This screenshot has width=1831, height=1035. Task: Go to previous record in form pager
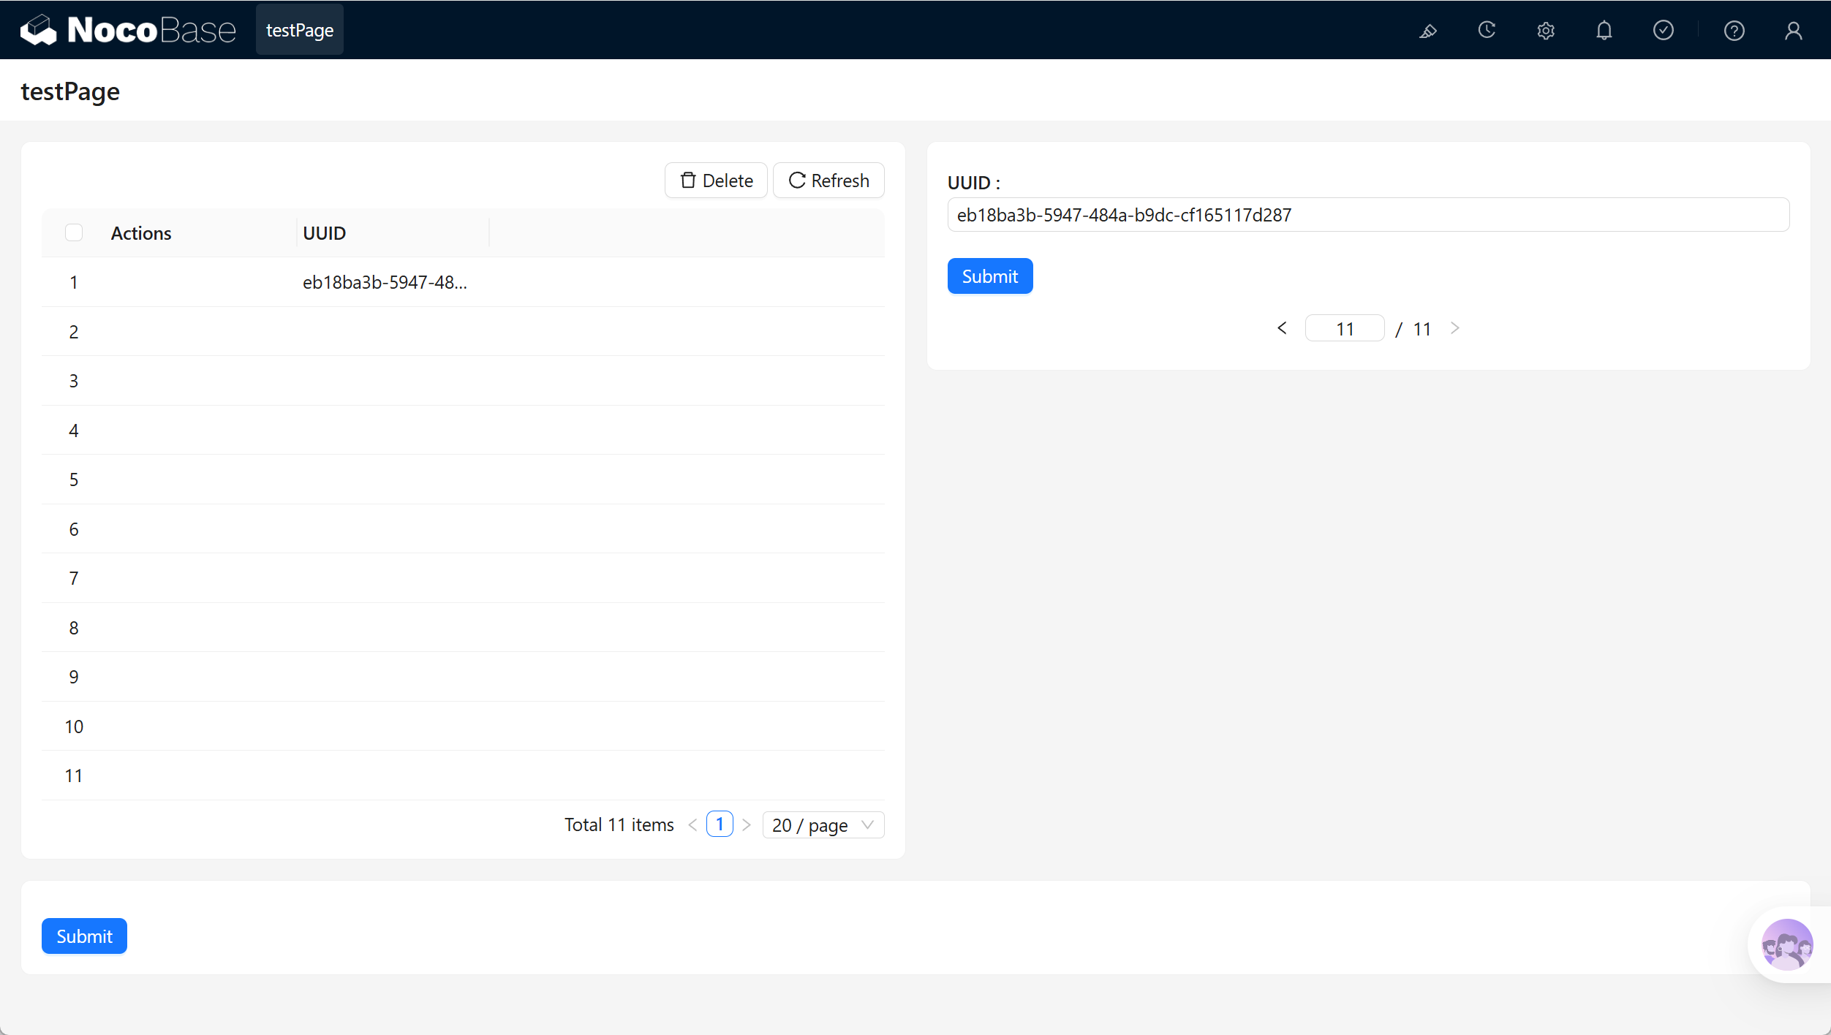click(x=1282, y=328)
